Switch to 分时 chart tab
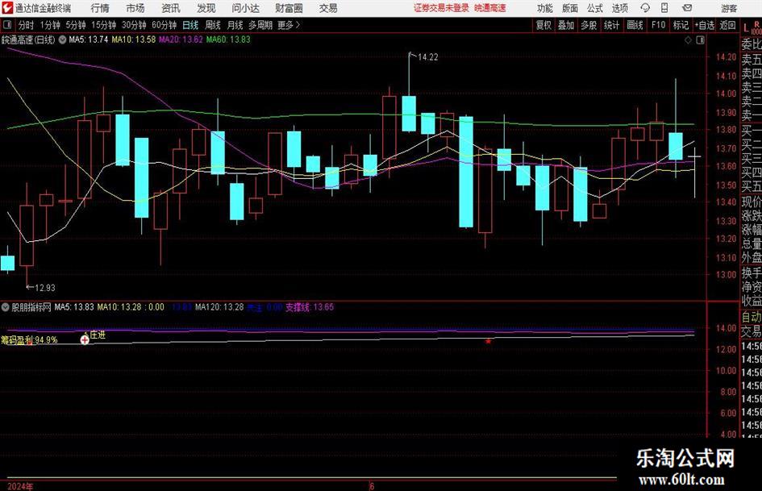 point(27,25)
